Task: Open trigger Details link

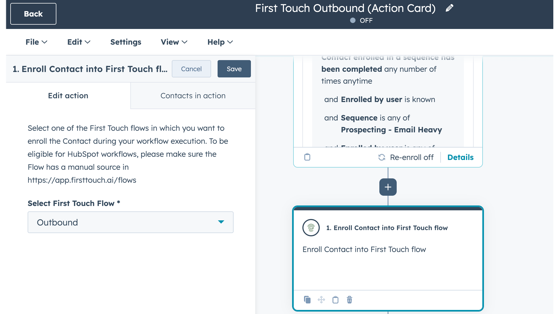Action: [x=460, y=157]
